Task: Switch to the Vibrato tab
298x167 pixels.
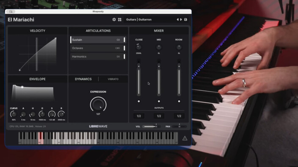Action: coord(113,79)
